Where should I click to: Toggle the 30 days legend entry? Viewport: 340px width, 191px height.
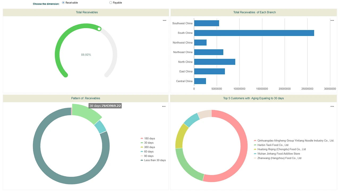click(x=147, y=143)
